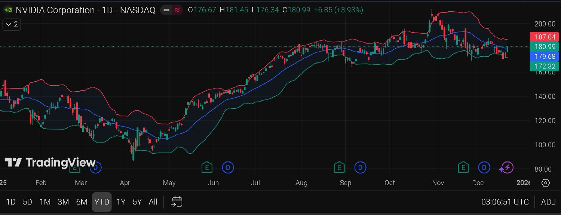Viewport: 561px width, 215px height.
Task: Select the 1Y time range
Action: pyautogui.click(x=121, y=202)
